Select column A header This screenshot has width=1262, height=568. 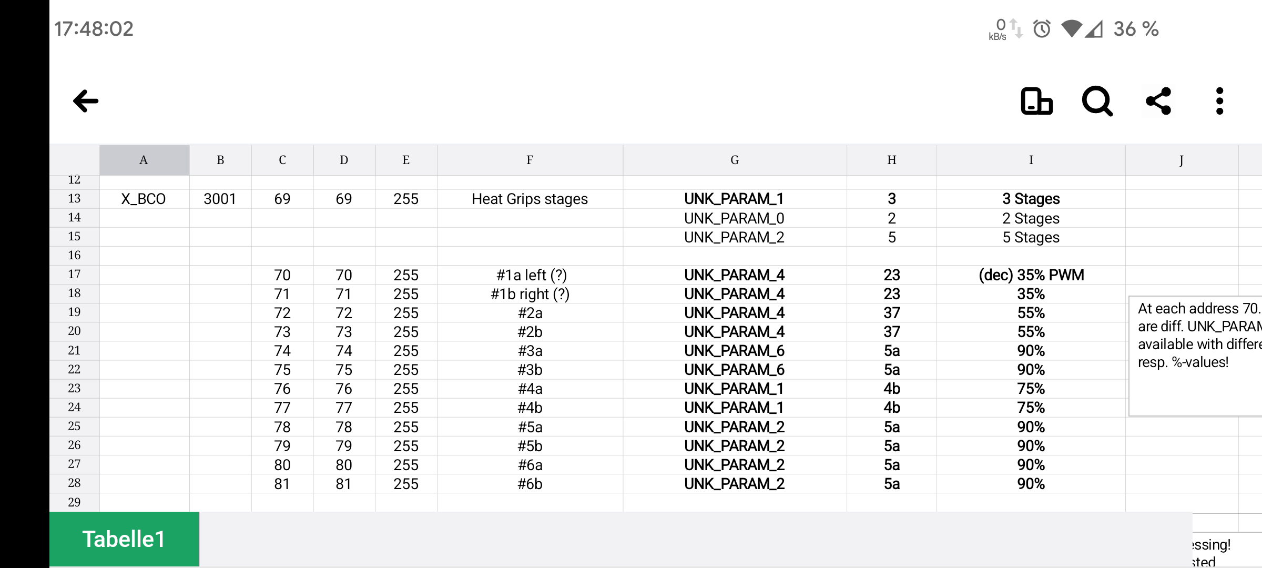144,160
